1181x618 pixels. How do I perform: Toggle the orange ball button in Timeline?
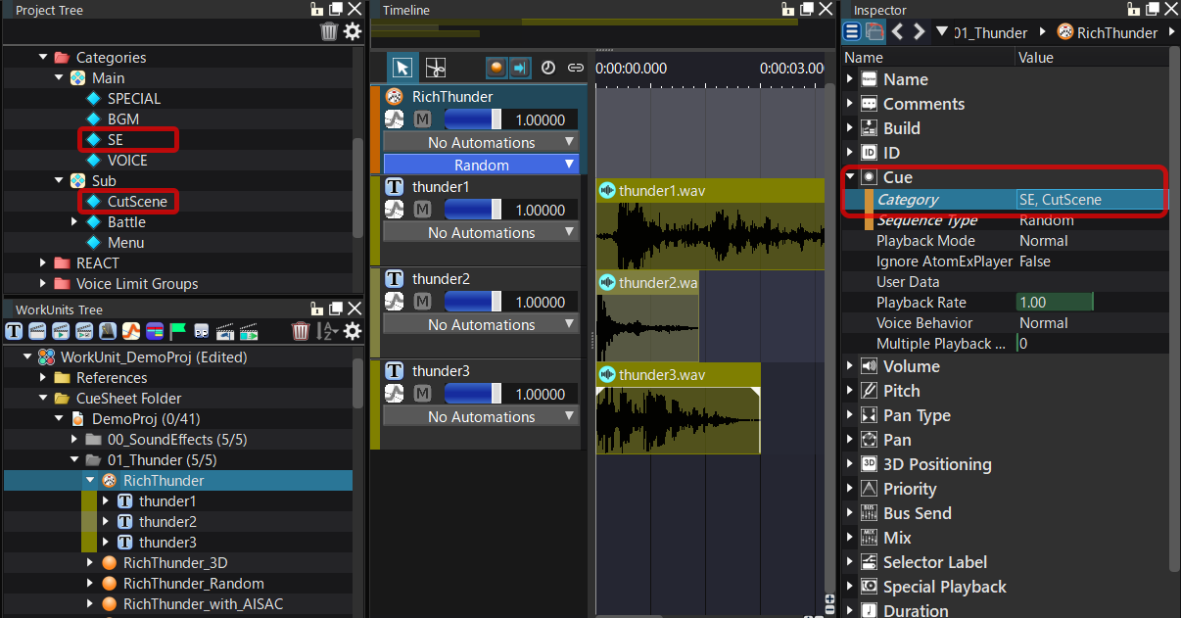(497, 68)
